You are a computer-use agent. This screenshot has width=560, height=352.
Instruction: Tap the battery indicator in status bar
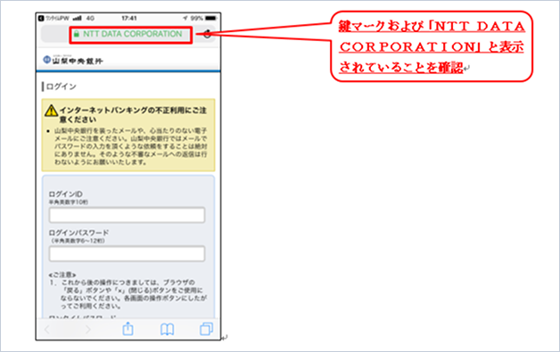tap(210, 18)
